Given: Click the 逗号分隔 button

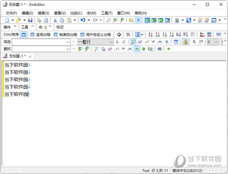Looking at the screenshot, I should click(x=40, y=35).
